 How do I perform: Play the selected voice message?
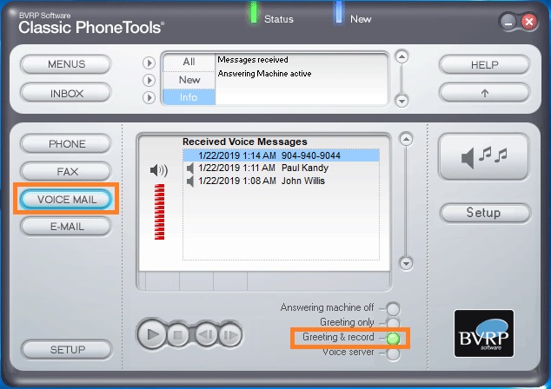[x=152, y=334]
